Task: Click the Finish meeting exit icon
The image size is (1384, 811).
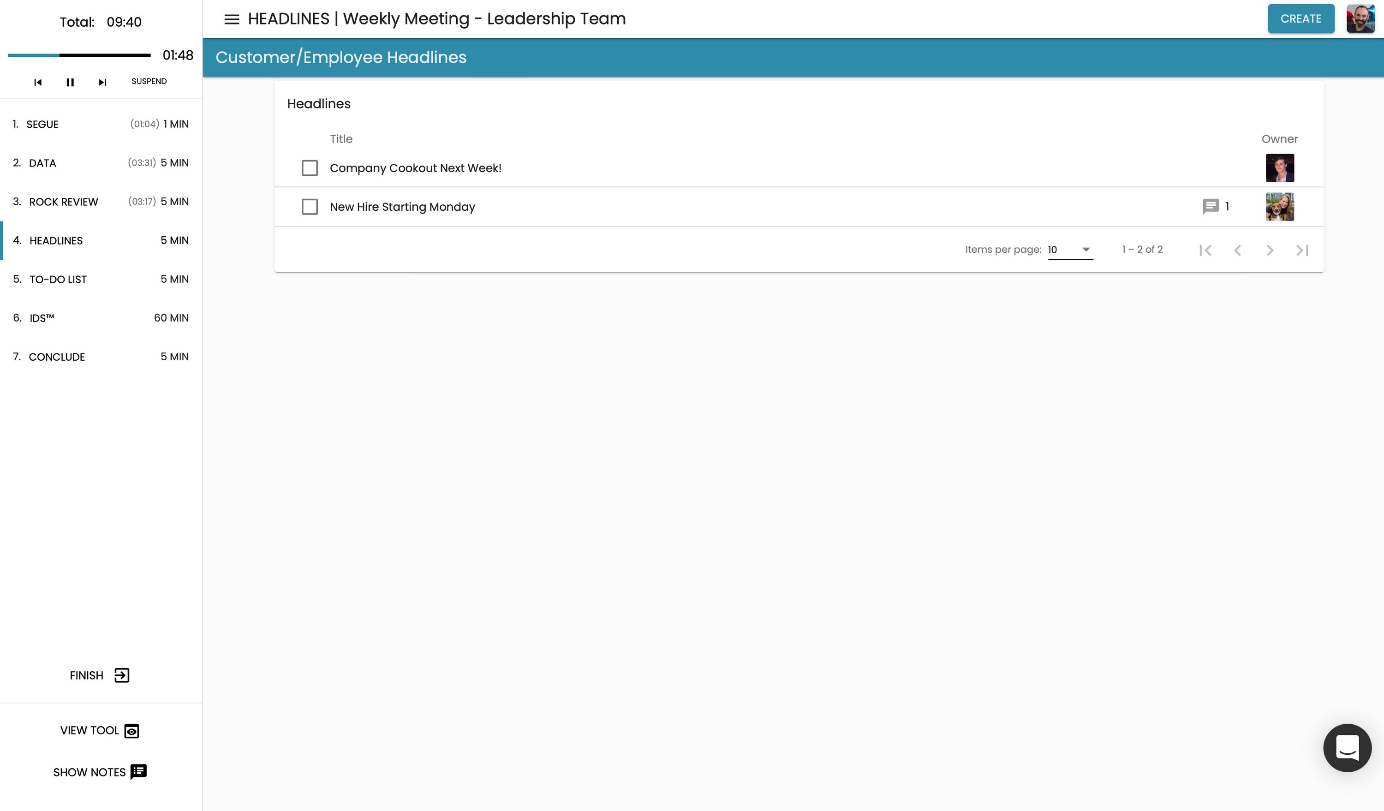Action: (x=121, y=675)
